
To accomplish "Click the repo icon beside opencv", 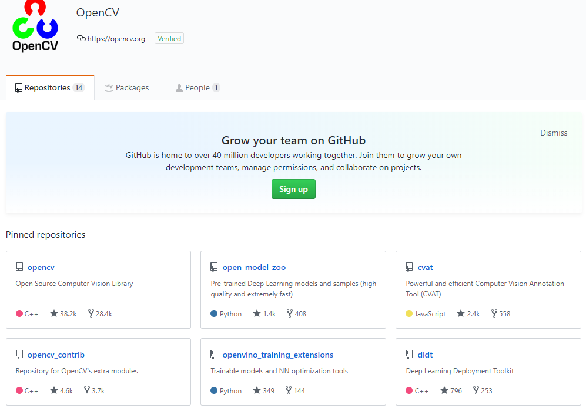I will tap(19, 267).
